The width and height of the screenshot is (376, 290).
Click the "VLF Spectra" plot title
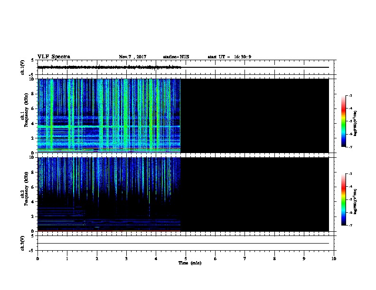pos(54,57)
